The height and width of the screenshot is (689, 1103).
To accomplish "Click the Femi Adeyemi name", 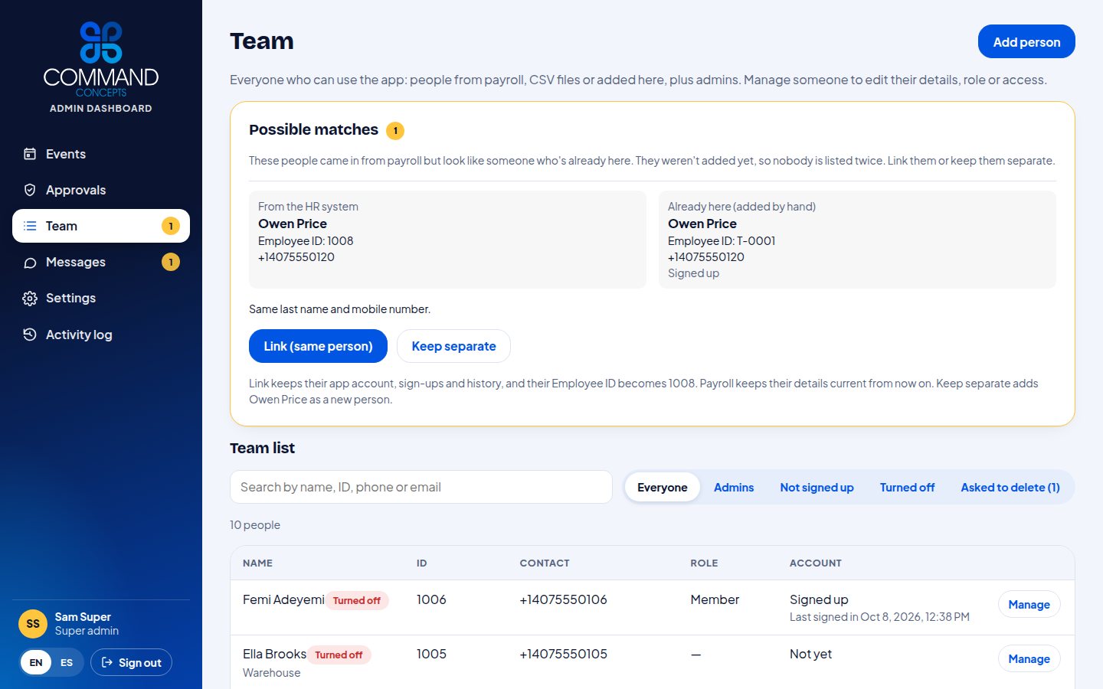I will [x=283, y=599].
